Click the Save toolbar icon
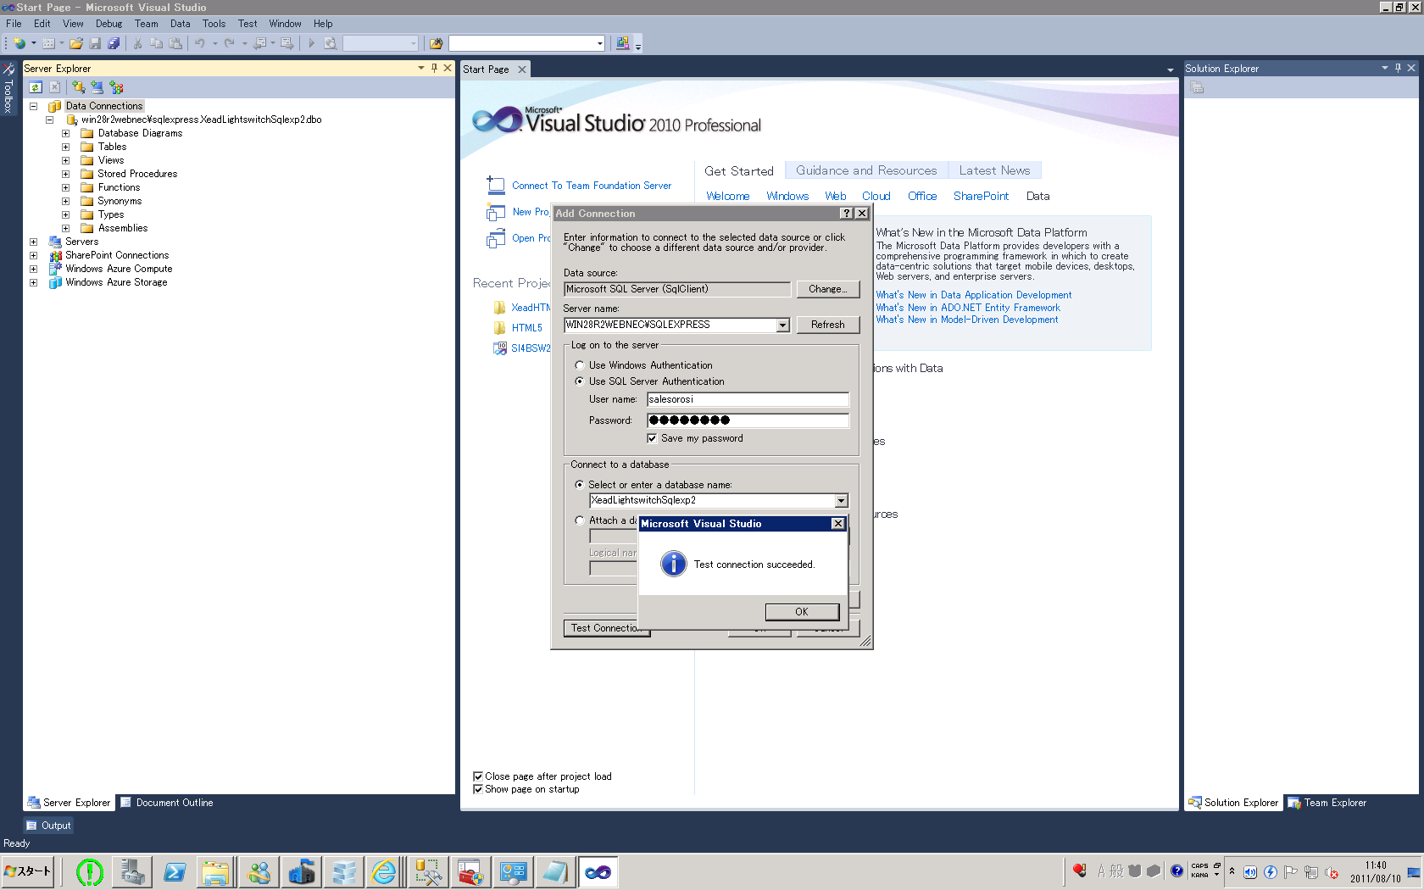This screenshot has height=890, width=1424. point(95,43)
